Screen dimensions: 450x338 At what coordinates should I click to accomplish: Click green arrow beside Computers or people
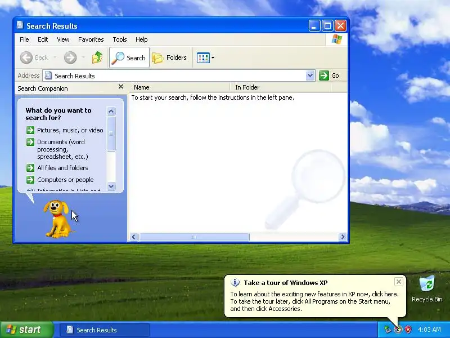point(30,180)
